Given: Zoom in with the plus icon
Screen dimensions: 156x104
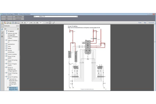Looking at the screenshot, I should pyautogui.click(x=37, y=23).
